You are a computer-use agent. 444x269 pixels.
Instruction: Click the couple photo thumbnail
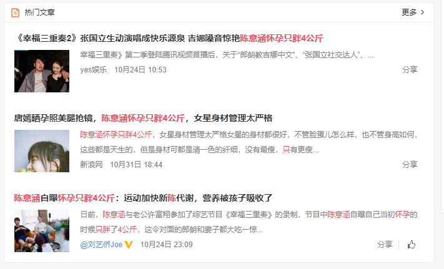pyautogui.click(x=42, y=71)
